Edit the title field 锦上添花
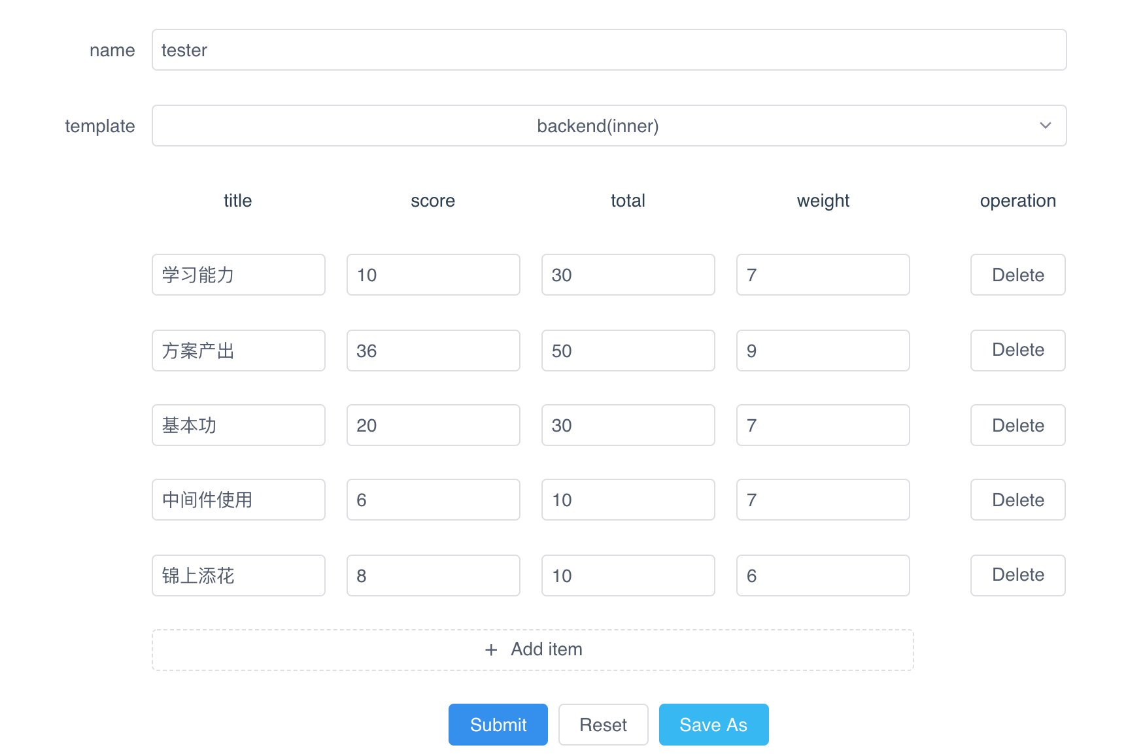The width and height of the screenshot is (1126, 756). (x=239, y=576)
